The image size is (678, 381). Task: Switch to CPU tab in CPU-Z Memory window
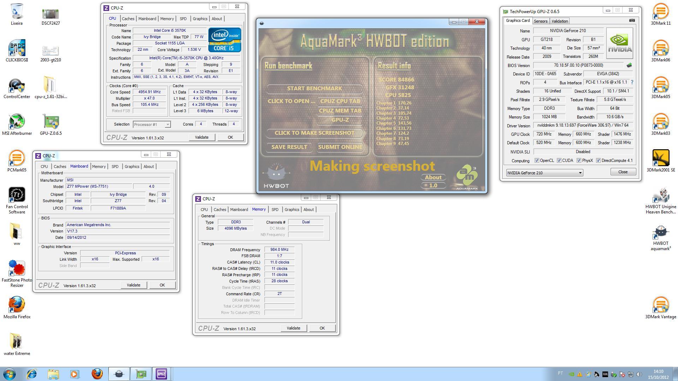pyautogui.click(x=204, y=210)
